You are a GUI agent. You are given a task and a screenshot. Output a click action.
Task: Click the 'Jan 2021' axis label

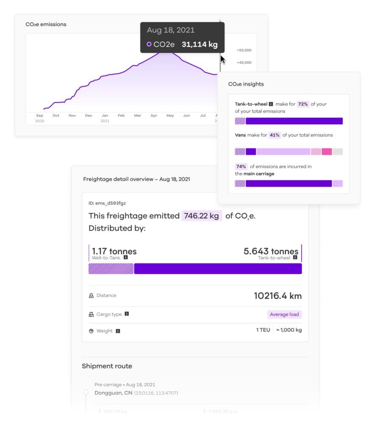click(105, 118)
